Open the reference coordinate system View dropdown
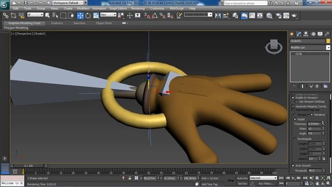This screenshot has width=332, height=187. (108, 15)
